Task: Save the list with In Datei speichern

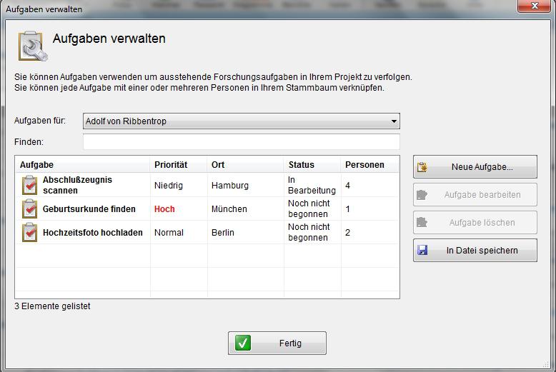Action: tap(475, 251)
